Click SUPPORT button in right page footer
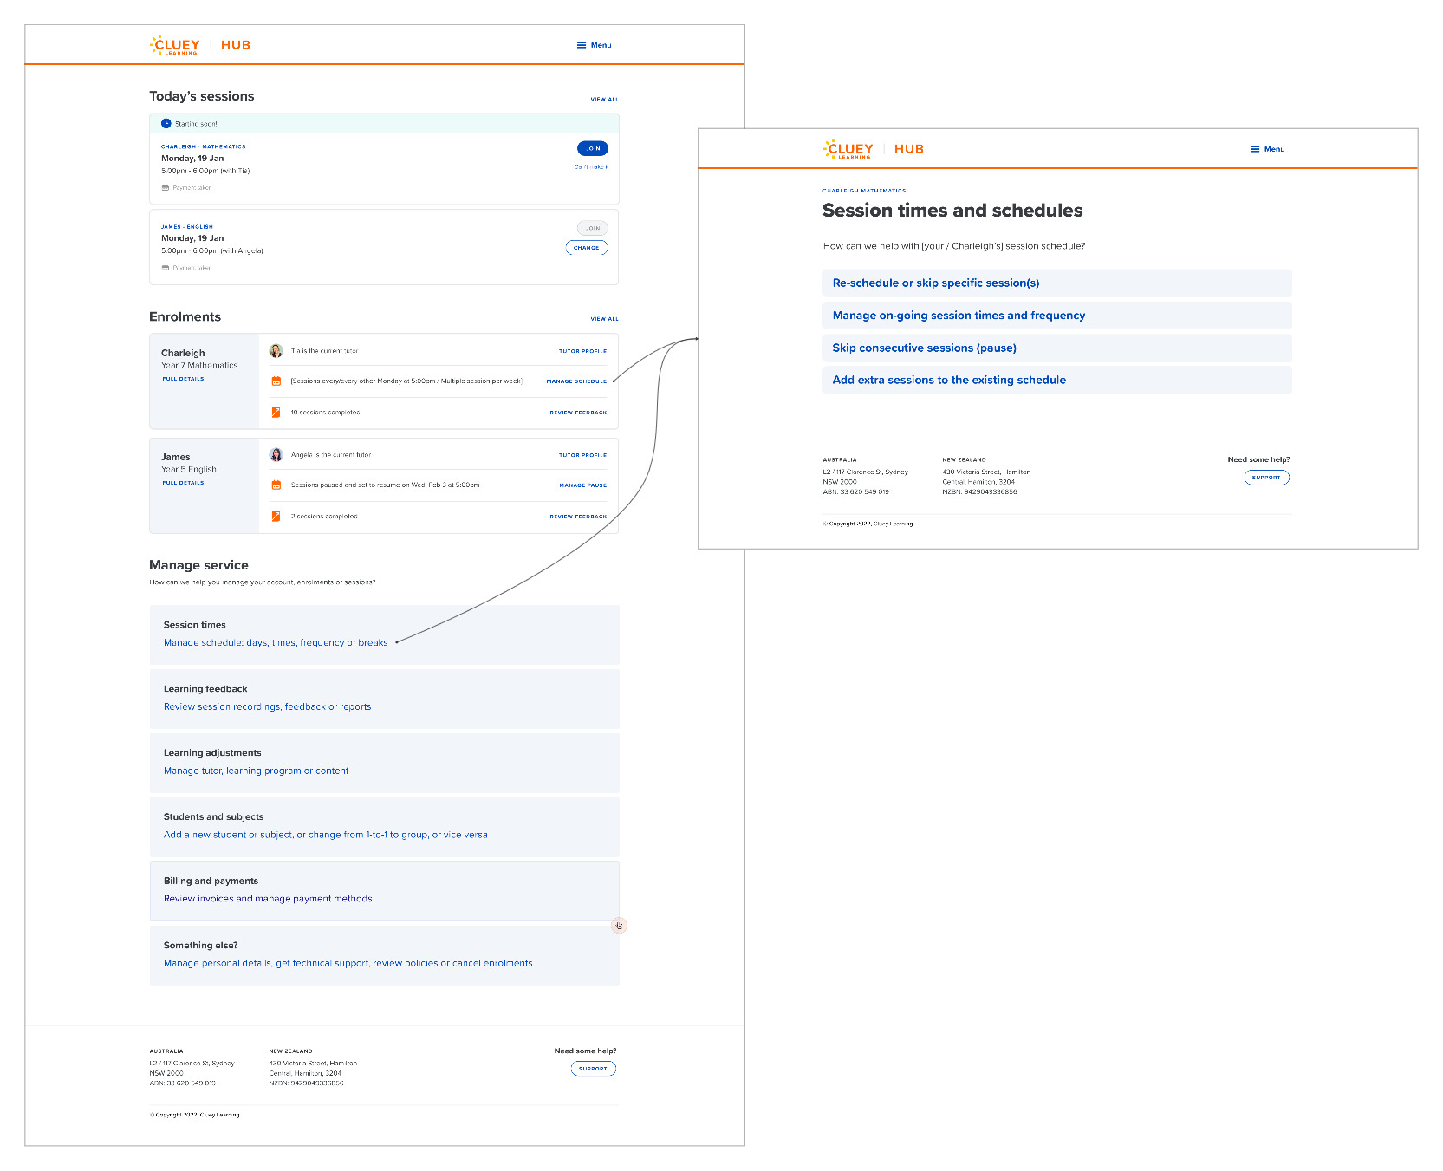Screen dimensions: 1443x1171 pyautogui.click(x=1267, y=478)
